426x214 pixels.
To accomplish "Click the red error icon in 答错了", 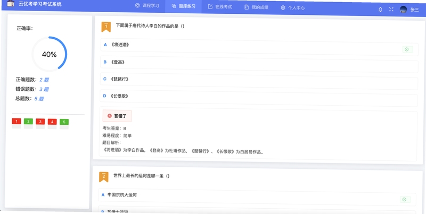I will pos(110,116).
